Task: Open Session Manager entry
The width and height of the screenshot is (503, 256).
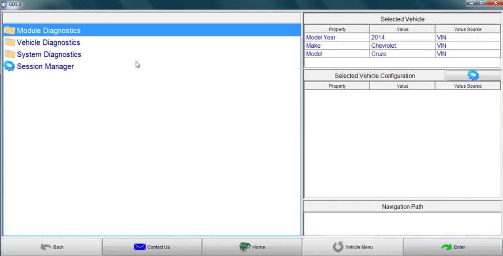Action: coord(152,66)
